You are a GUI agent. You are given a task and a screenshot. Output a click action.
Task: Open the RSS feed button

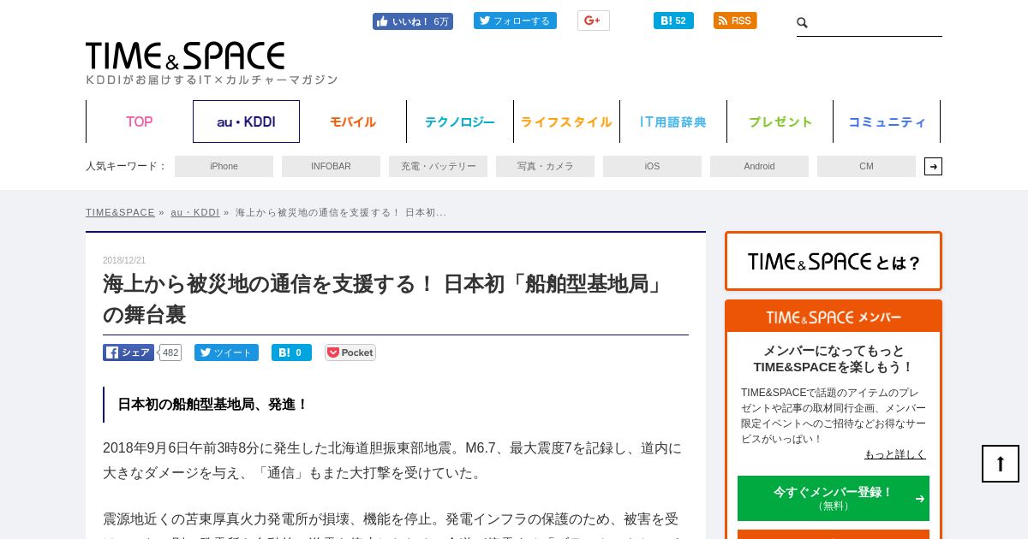[x=735, y=21]
